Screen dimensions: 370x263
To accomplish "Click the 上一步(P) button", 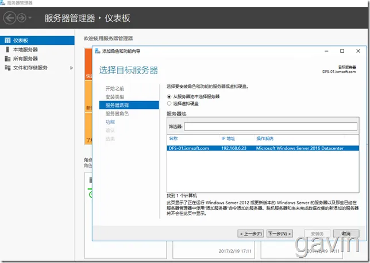I will pyautogui.click(x=250, y=234).
